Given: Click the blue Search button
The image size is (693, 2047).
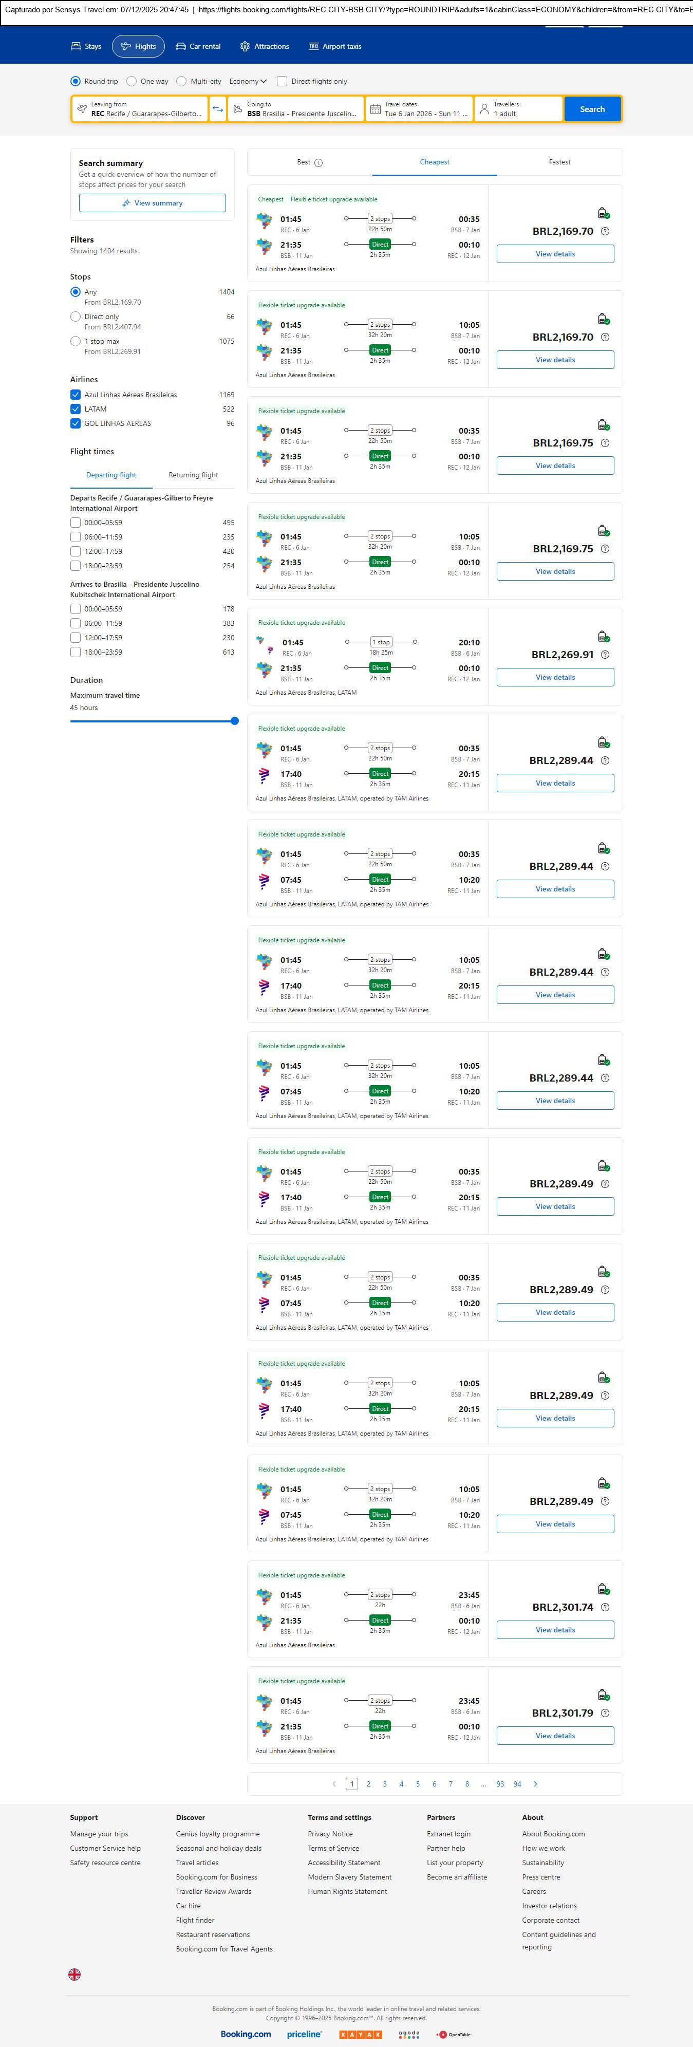Looking at the screenshot, I should [x=592, y=109].
